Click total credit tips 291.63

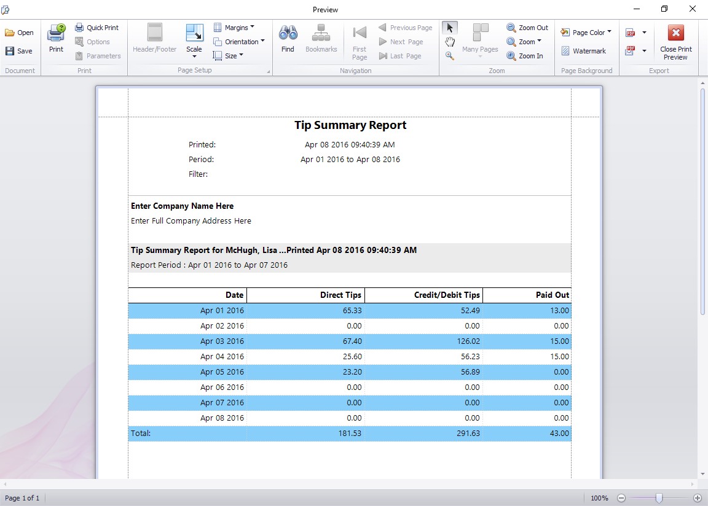click(x=468, y=434)
